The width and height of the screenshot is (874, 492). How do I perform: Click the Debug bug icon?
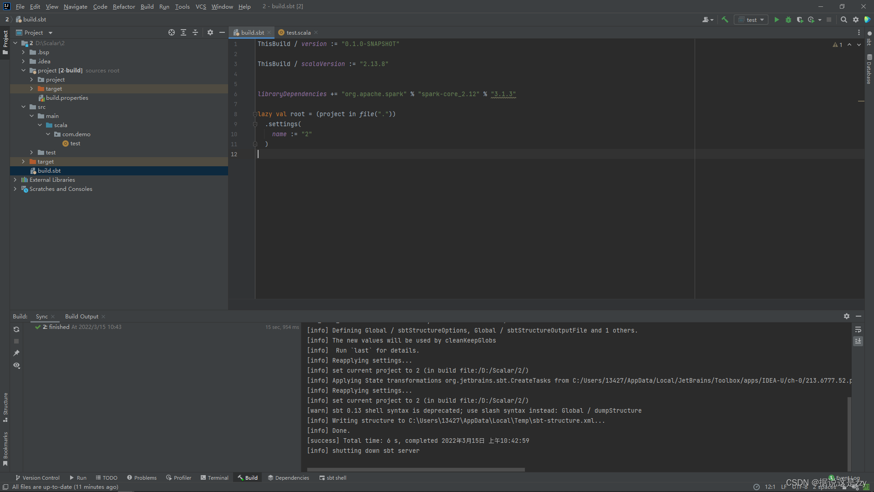[x=788, y=20]
